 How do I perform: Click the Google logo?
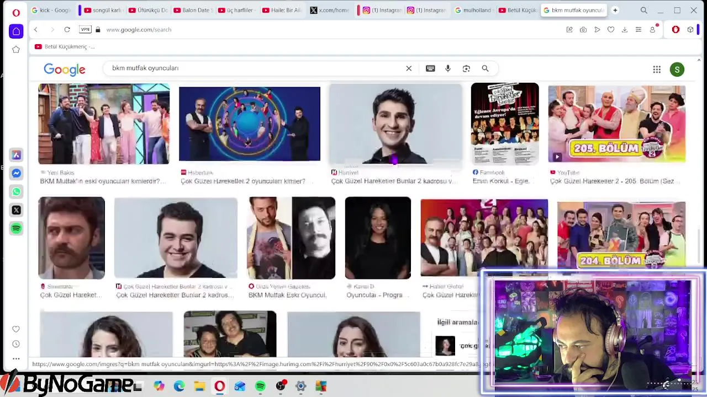[x=65, y=69]
